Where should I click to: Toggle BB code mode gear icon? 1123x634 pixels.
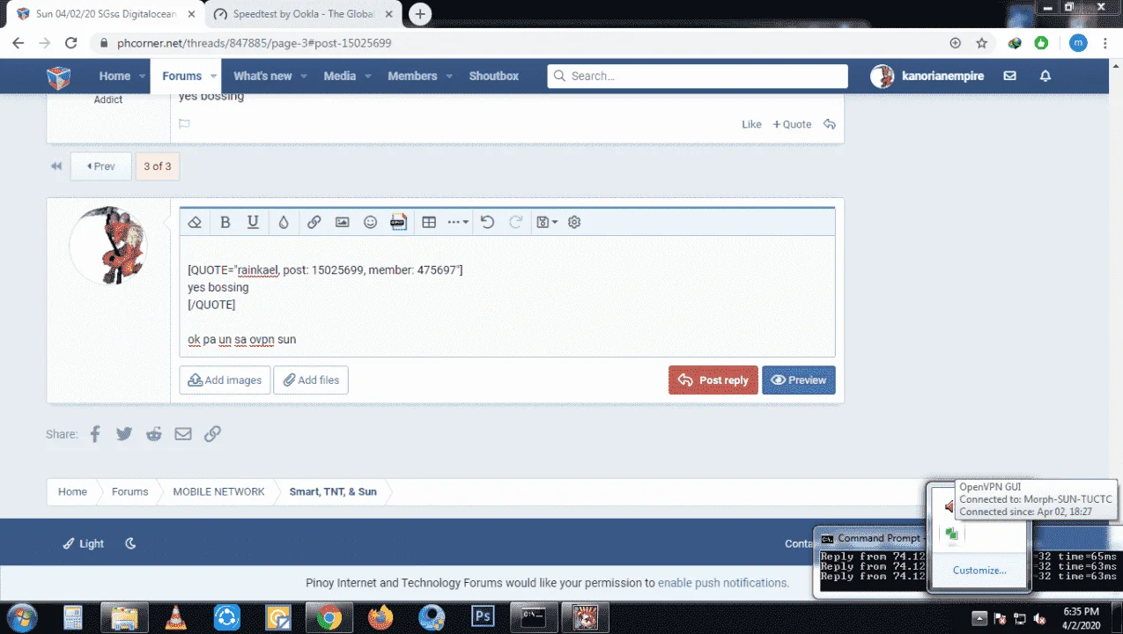574,222
